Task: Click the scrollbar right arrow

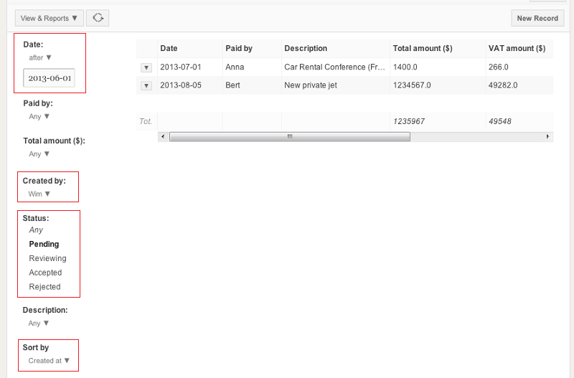Action: (x=547, y=136)
